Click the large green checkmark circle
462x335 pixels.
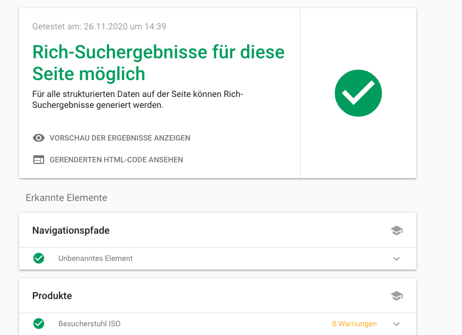(x=358, y=93)
